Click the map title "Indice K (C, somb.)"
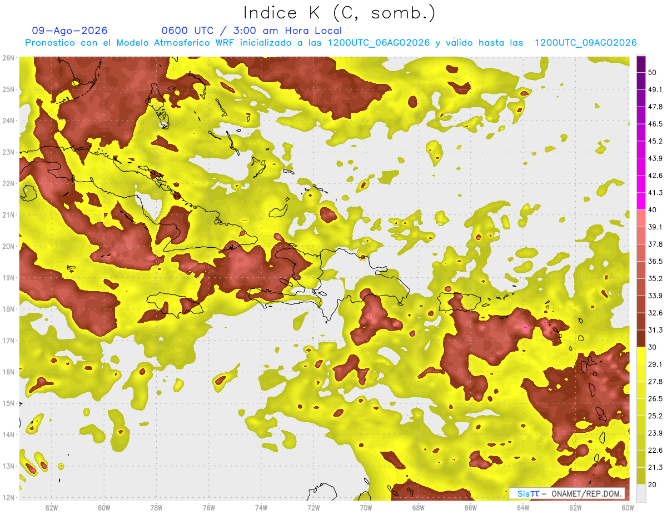The height and width of the screenshot is (515, 667). click(340, 13)
